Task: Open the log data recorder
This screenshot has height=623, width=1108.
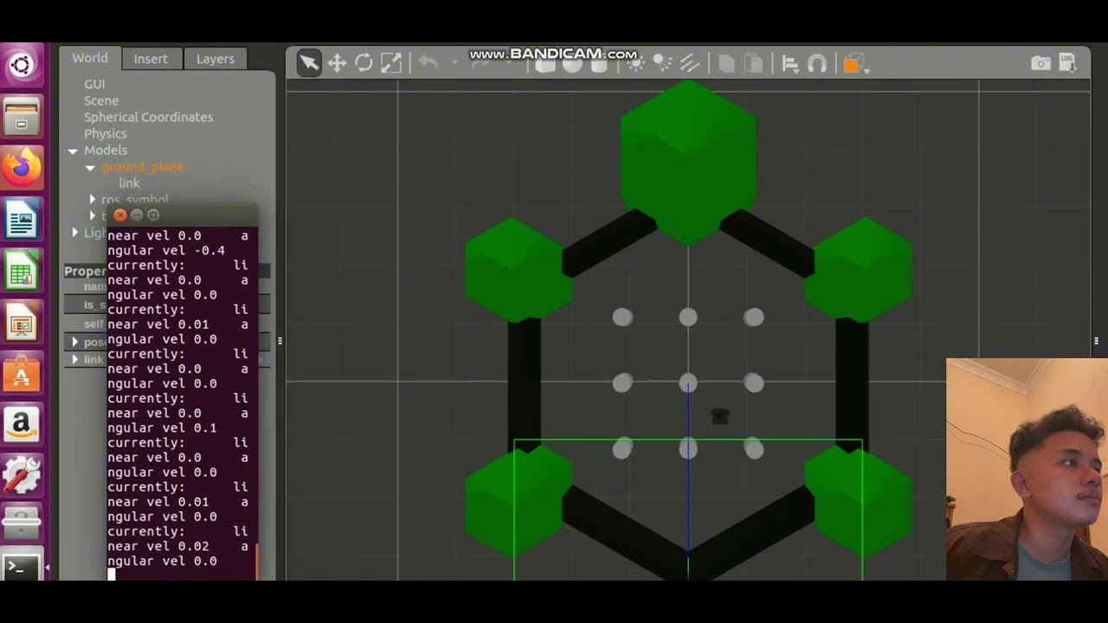Action: tap(1067, 62)
